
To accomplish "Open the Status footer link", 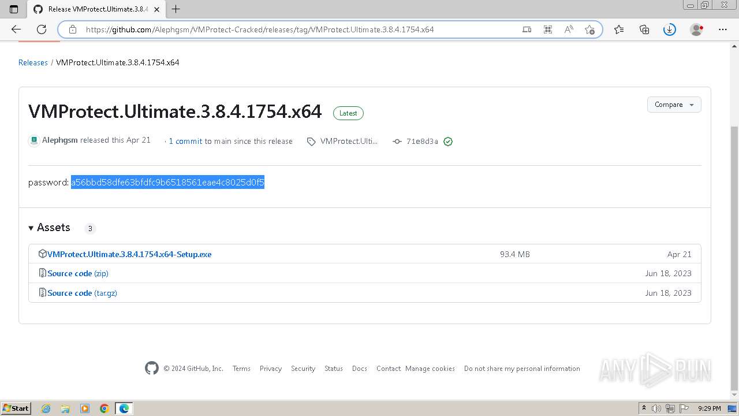I will (x=334, y=369).
